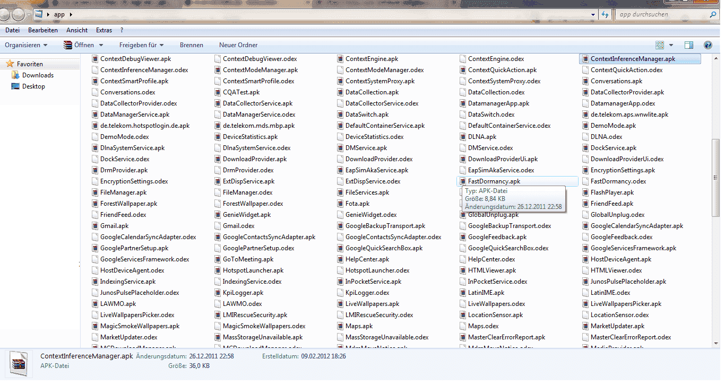Expand the Öffnen dropdown arrow

101,45
